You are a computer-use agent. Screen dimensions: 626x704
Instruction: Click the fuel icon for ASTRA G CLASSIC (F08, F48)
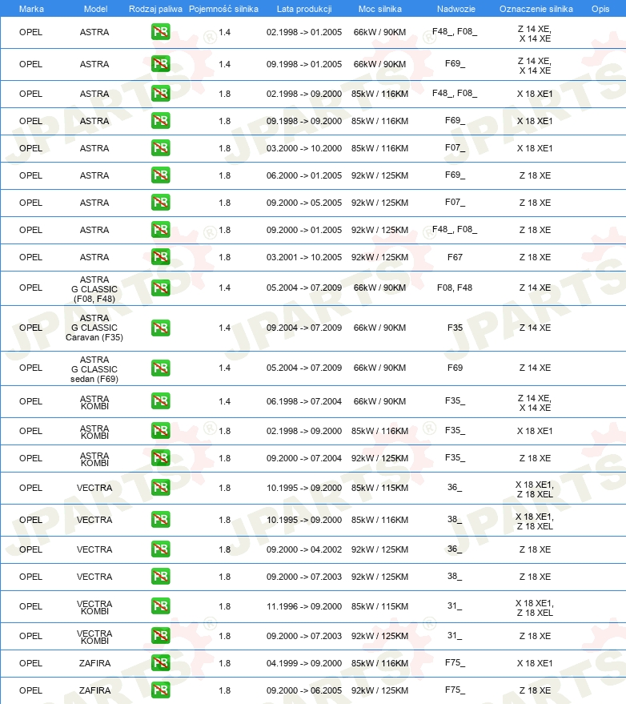pyautogui.click(x=161, y=288)
